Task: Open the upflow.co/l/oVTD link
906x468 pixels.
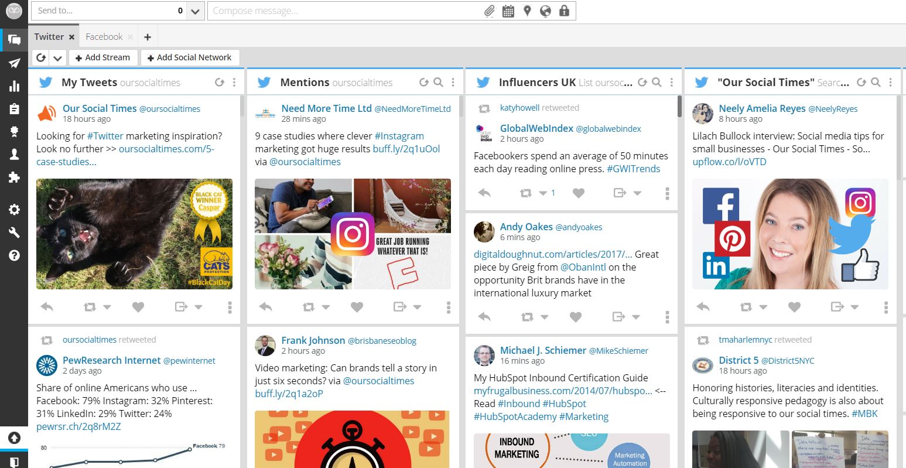Action: 729,162
